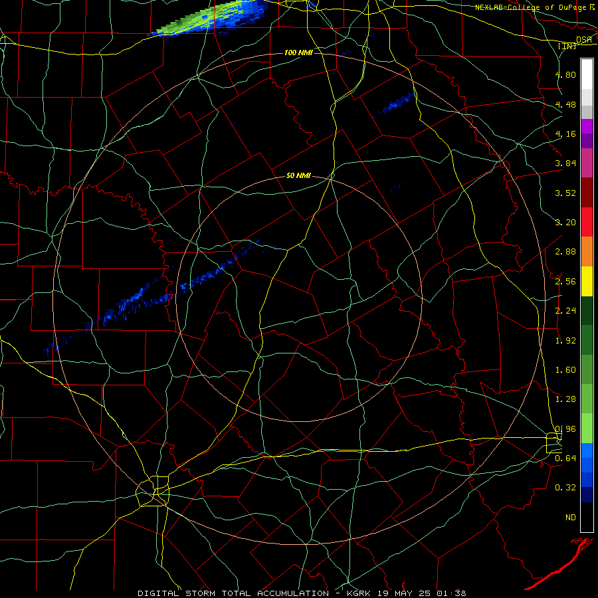Select the 1.60 legend value

point(565,370)
